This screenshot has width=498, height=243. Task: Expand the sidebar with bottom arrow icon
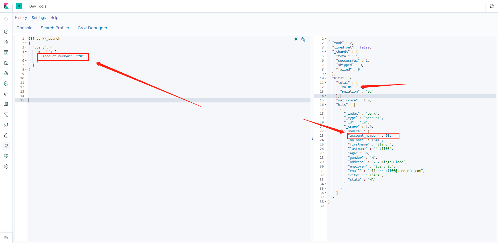6,238
